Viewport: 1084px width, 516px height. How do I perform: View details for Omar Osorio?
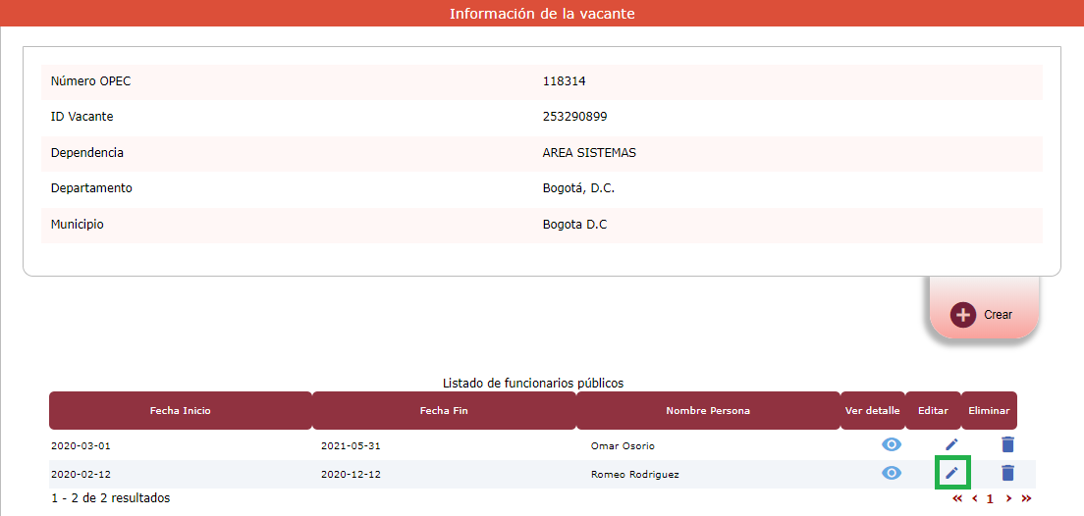(892, 444)
